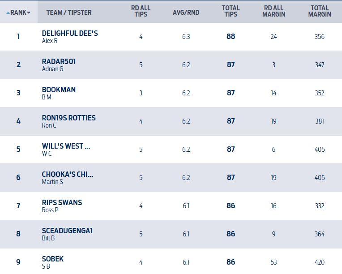Open DELIGHFUL DEE'S team link
This screenshot has height=274, width=342.
[x=69, y=34]
